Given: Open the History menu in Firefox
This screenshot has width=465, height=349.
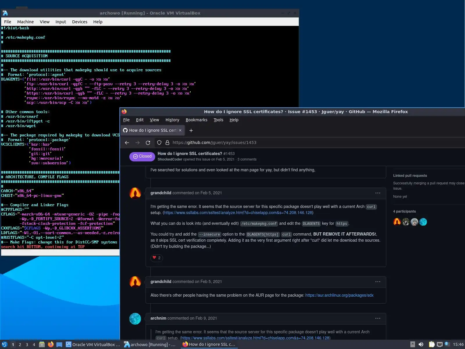Looking at the screenshot, I should tap(172, 120).
